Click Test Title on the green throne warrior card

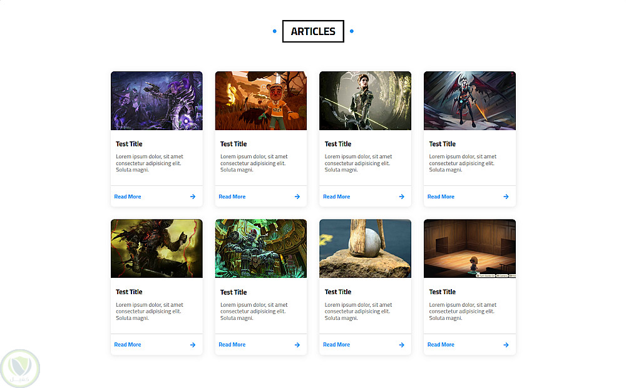233,293
